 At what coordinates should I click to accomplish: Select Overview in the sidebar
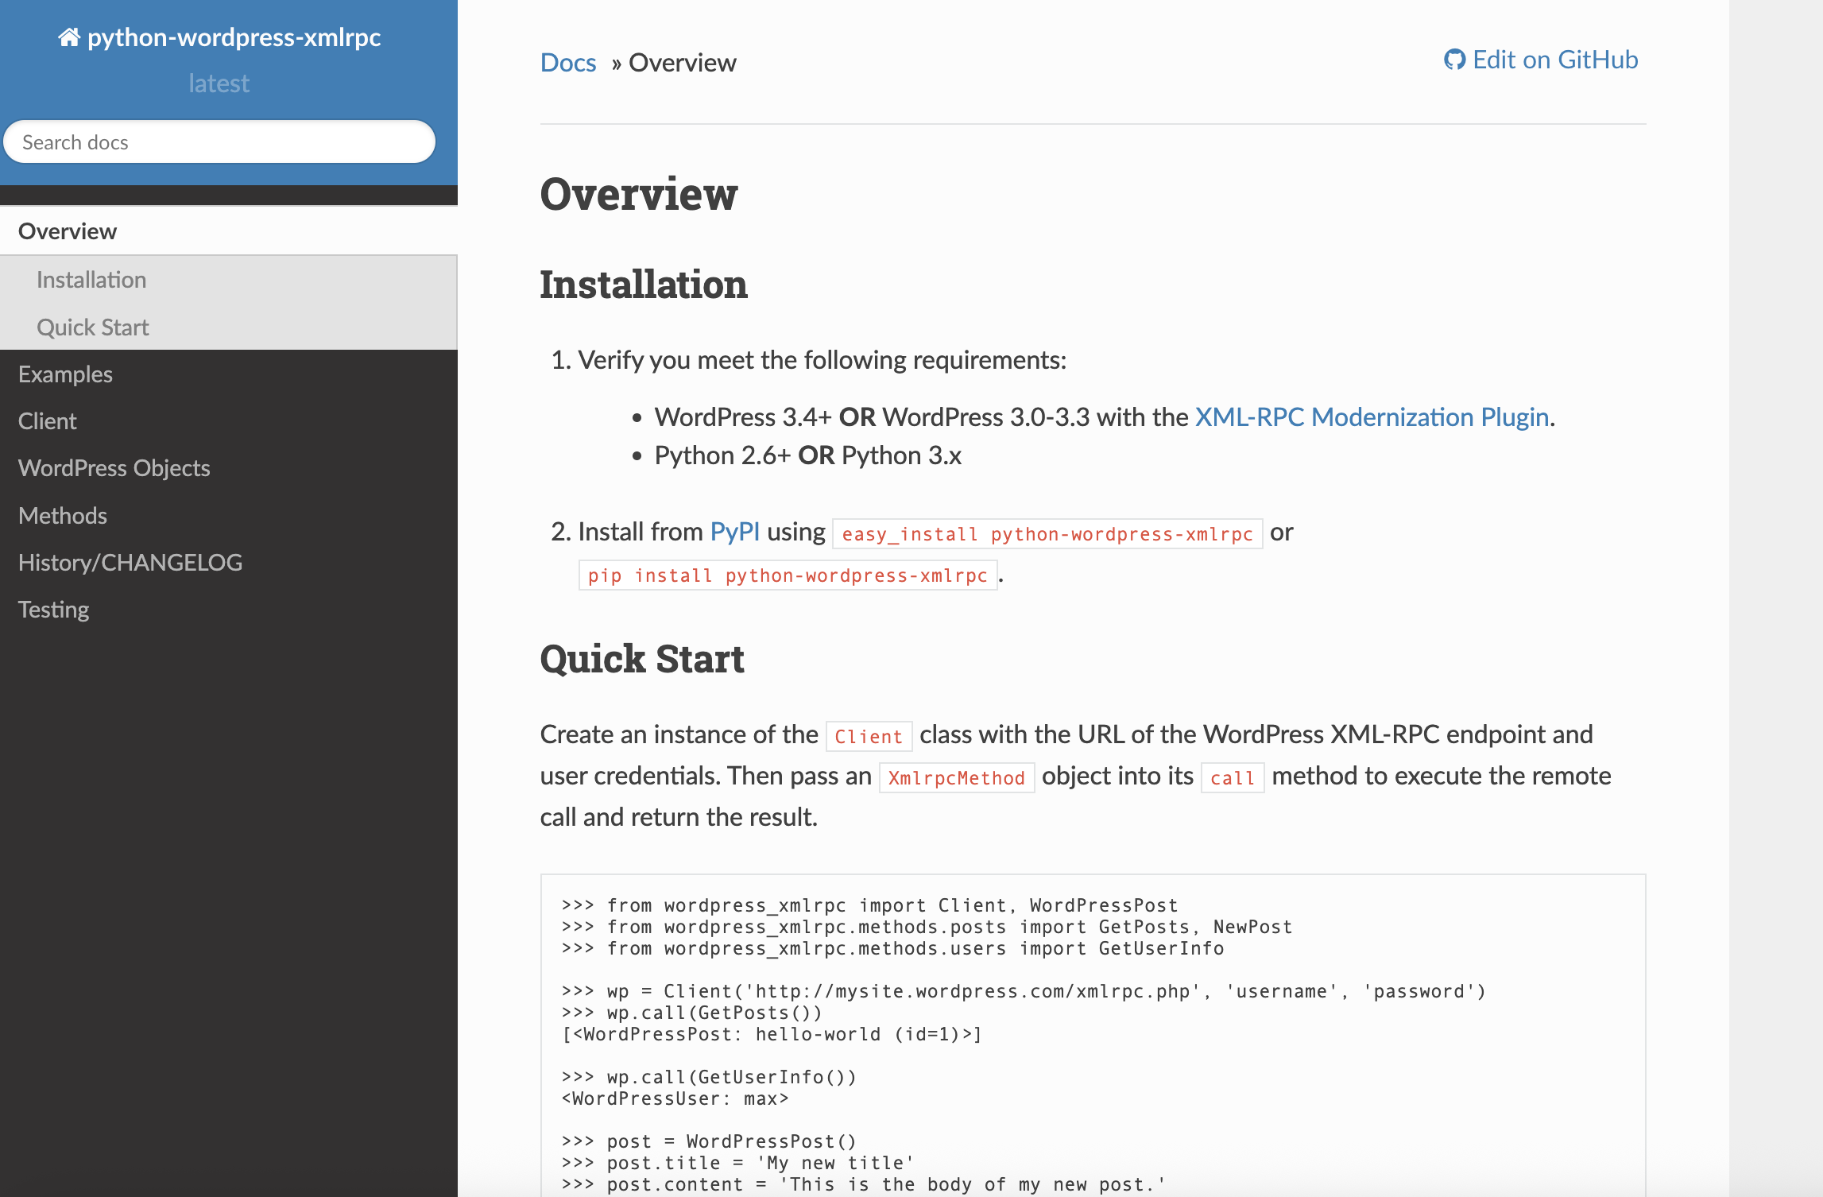[x=229, y=231]
